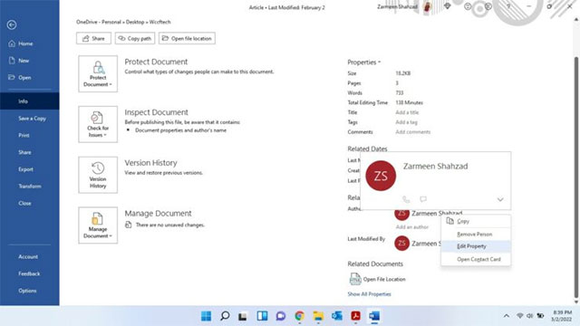Expand the Properties dropdown heading
This screenshot has height=326, width=580.
[x=364, y=62]
